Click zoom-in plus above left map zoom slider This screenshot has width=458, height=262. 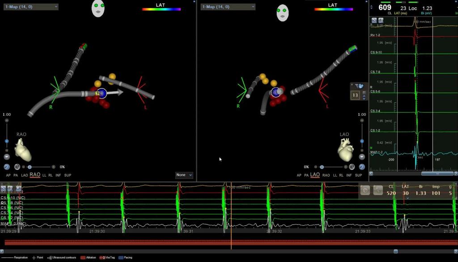click(x=7, y=121)
